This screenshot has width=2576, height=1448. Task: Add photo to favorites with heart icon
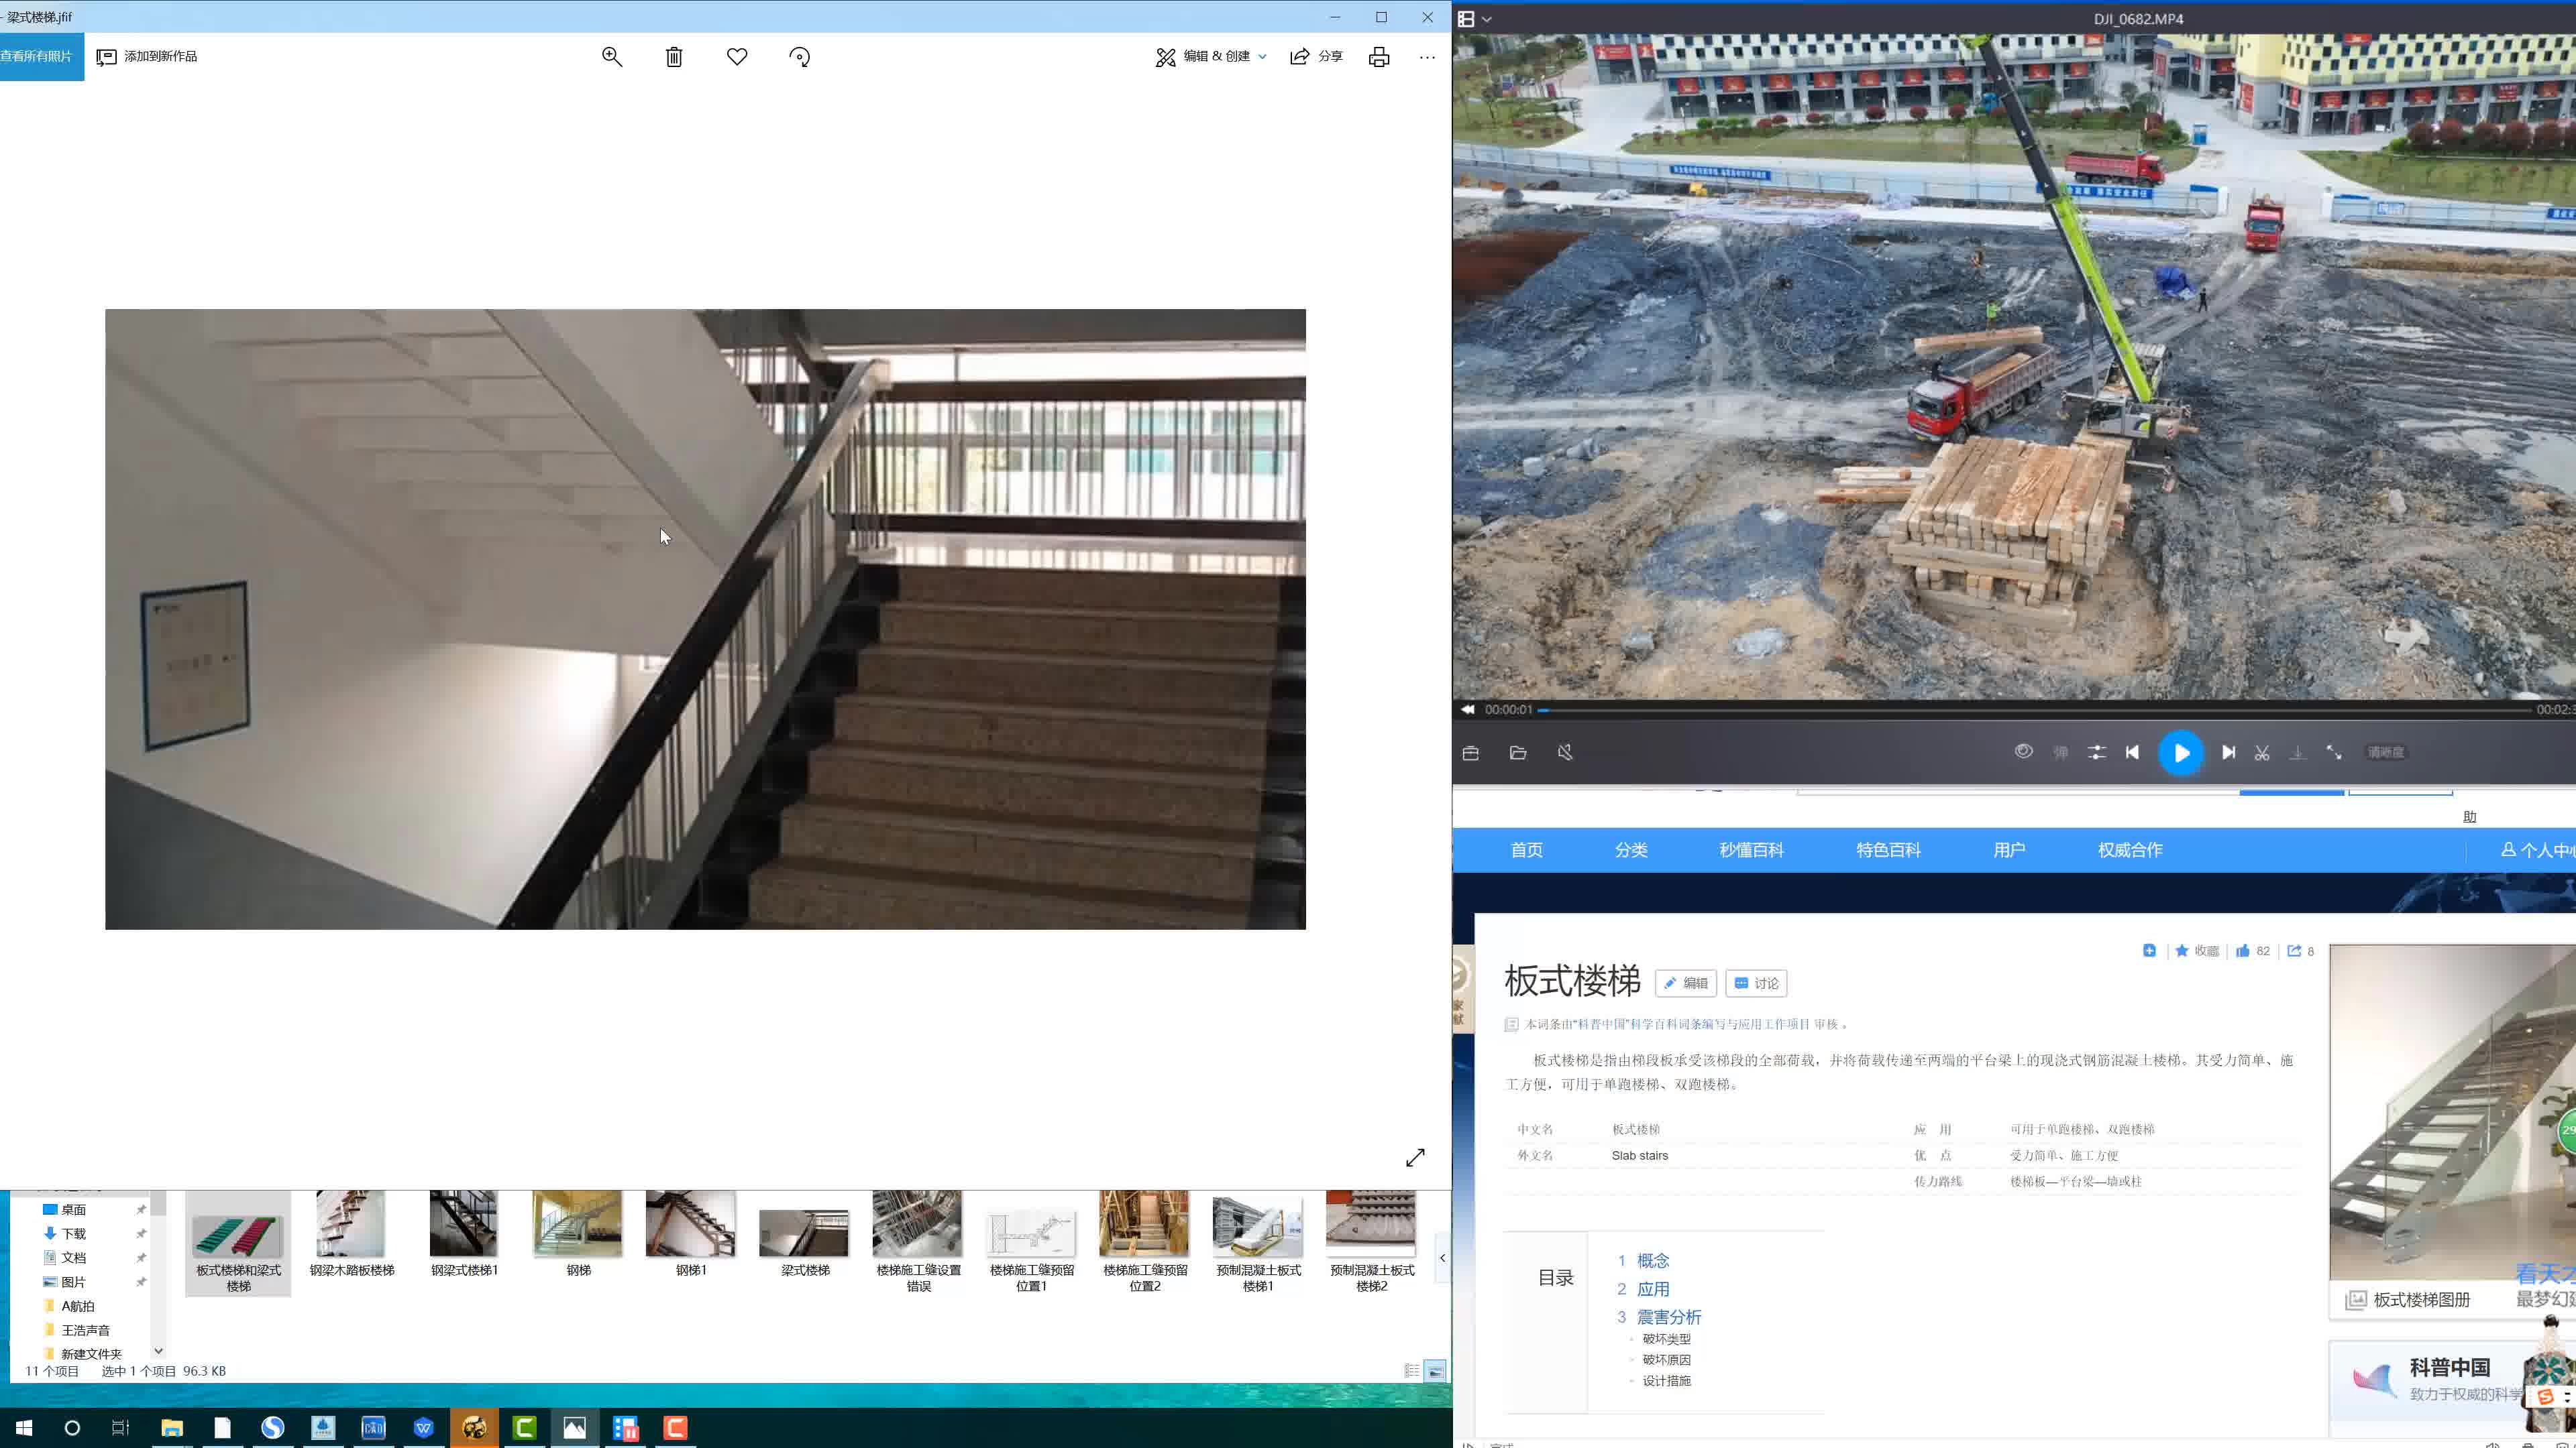pos(737,57)
